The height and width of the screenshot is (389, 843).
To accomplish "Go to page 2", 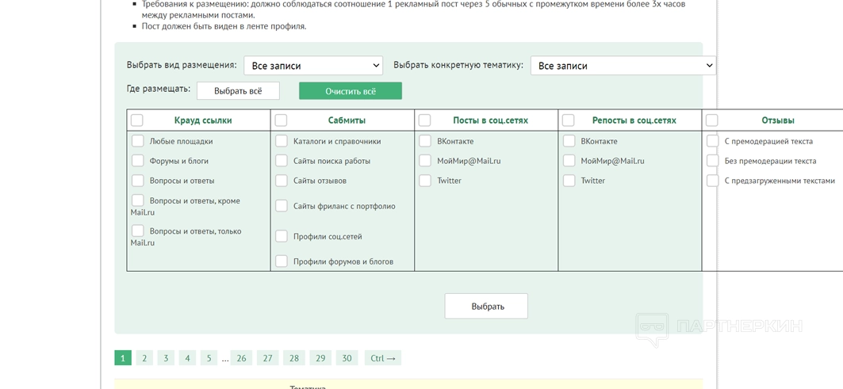I will 144,358.
